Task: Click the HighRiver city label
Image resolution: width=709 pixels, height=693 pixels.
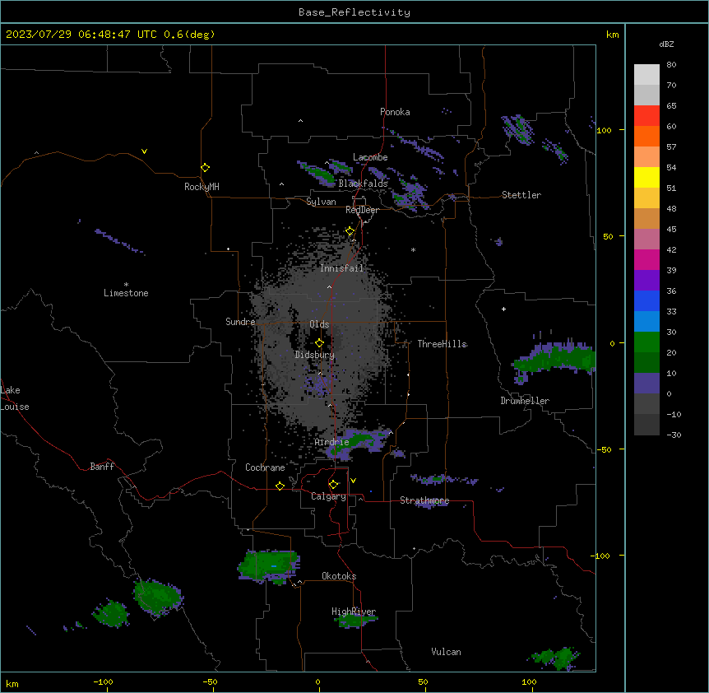Action: click(x=354, y=612)
